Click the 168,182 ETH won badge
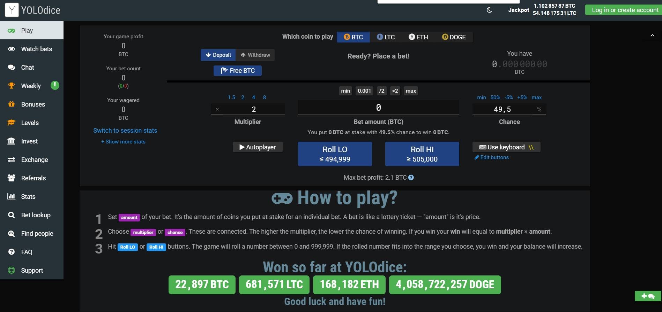The image size is (662, 312). (349, 285)
